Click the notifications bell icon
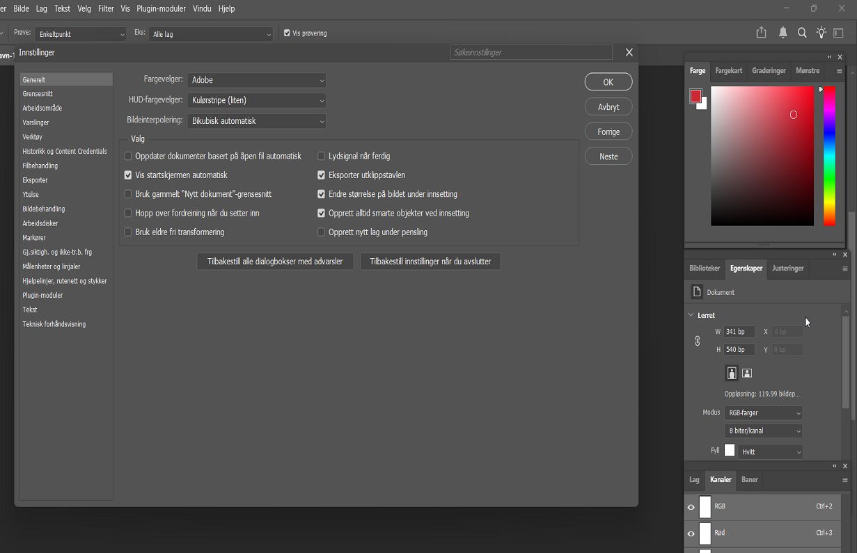The height and width of the screenshot is (553, 857). [x=783, y=32]
